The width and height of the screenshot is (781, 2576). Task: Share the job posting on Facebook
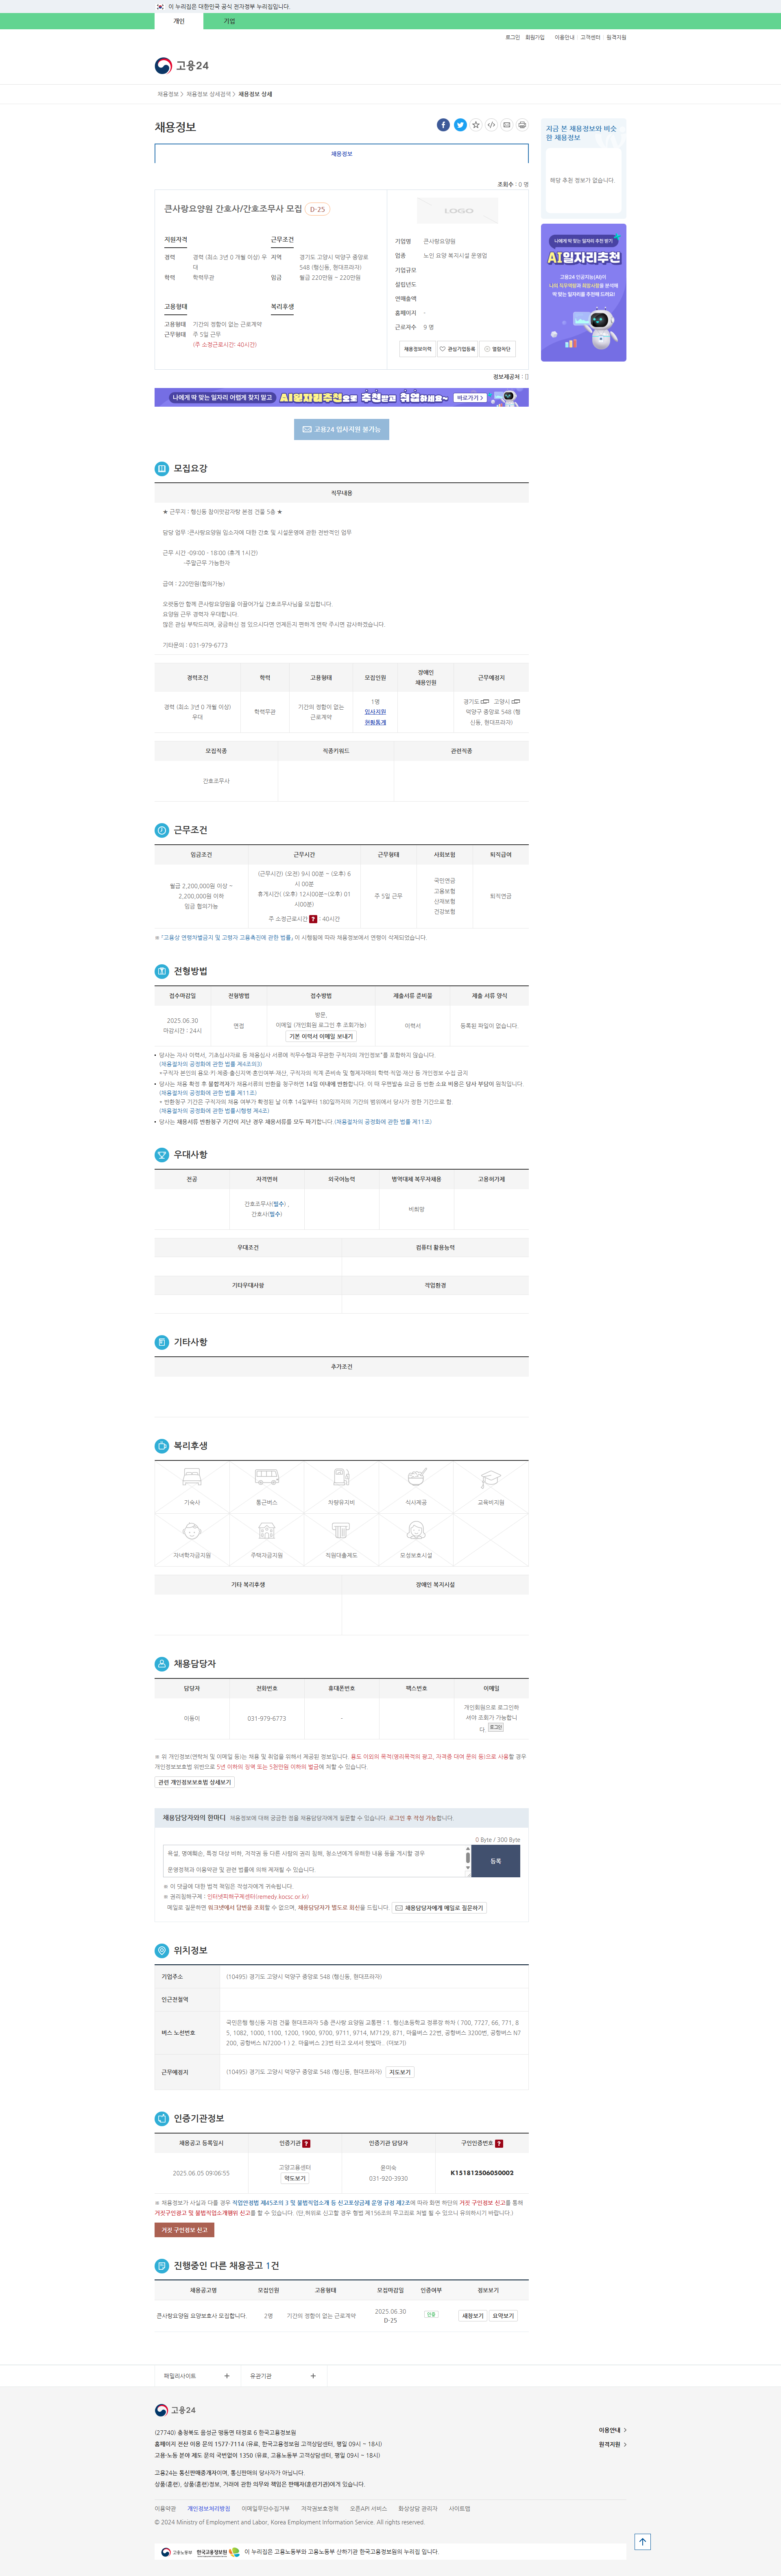click(x=443, y=125)
